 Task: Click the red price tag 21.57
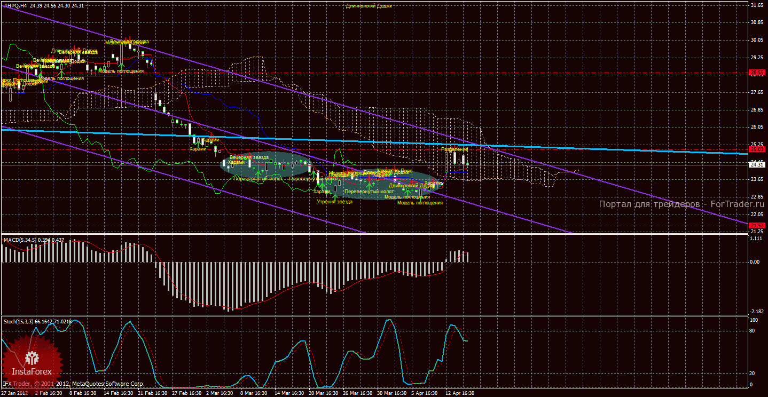pos(756,226)
